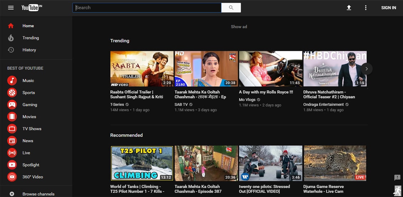Viewport: 403px width, 197px height.
Task: Click Mo Vlogs channel name
Action: (x=247, y=100)
